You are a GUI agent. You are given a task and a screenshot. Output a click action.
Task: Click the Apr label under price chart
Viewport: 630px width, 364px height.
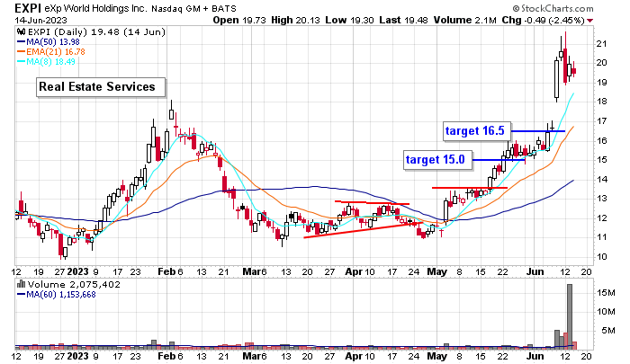[353, 271]
